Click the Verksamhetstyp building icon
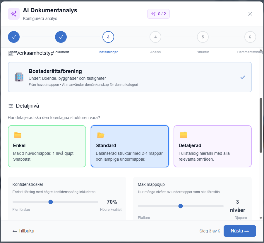The height and width of the screenshot is (243, 264). tap(11, 53)
